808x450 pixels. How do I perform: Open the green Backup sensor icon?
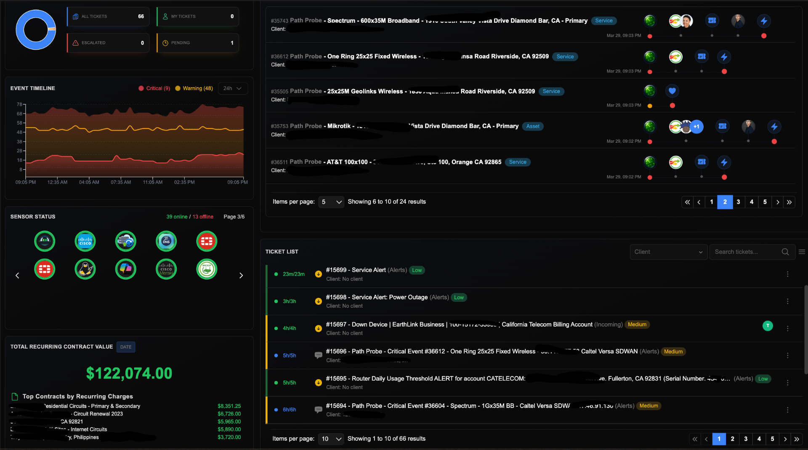(206, 269)
